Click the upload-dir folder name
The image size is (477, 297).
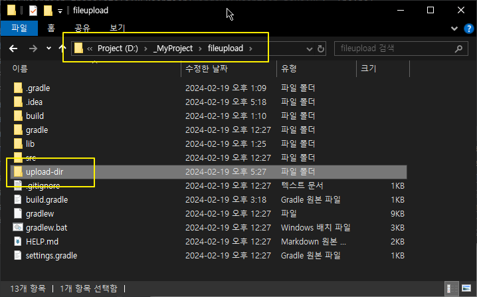click(45, 172)
